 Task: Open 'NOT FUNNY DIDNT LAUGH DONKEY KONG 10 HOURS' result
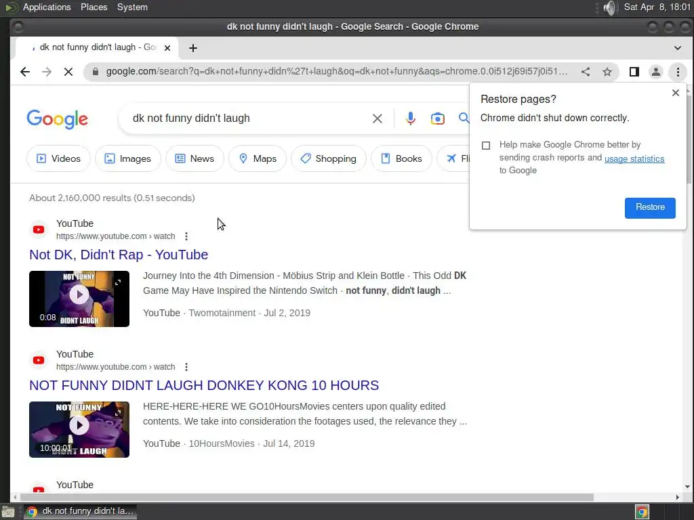(x=204, y=385)
